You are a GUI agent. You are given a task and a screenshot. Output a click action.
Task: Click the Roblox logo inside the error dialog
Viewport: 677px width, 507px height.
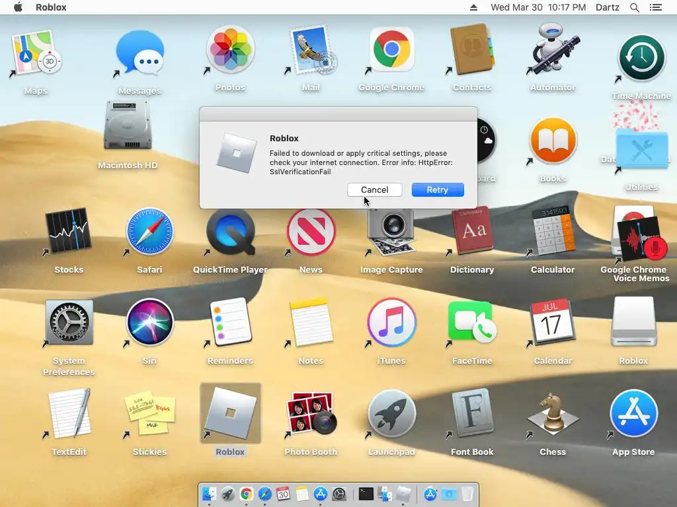pyautogui.click(x=236, y=153)
